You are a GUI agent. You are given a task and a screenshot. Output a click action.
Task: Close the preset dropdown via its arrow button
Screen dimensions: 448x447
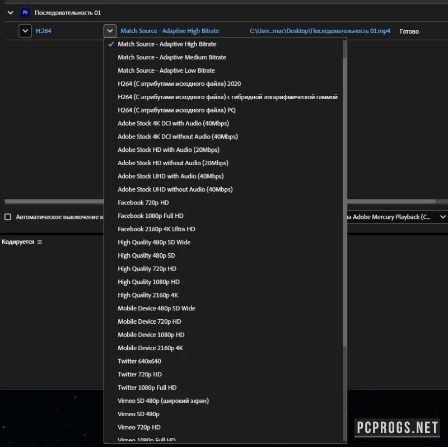point(110,31)
